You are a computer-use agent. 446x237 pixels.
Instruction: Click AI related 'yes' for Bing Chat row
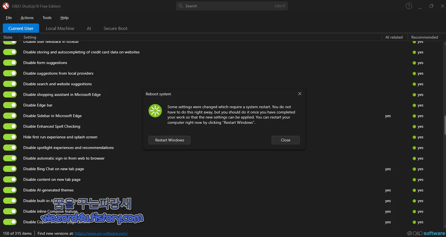tap(388, 169)
